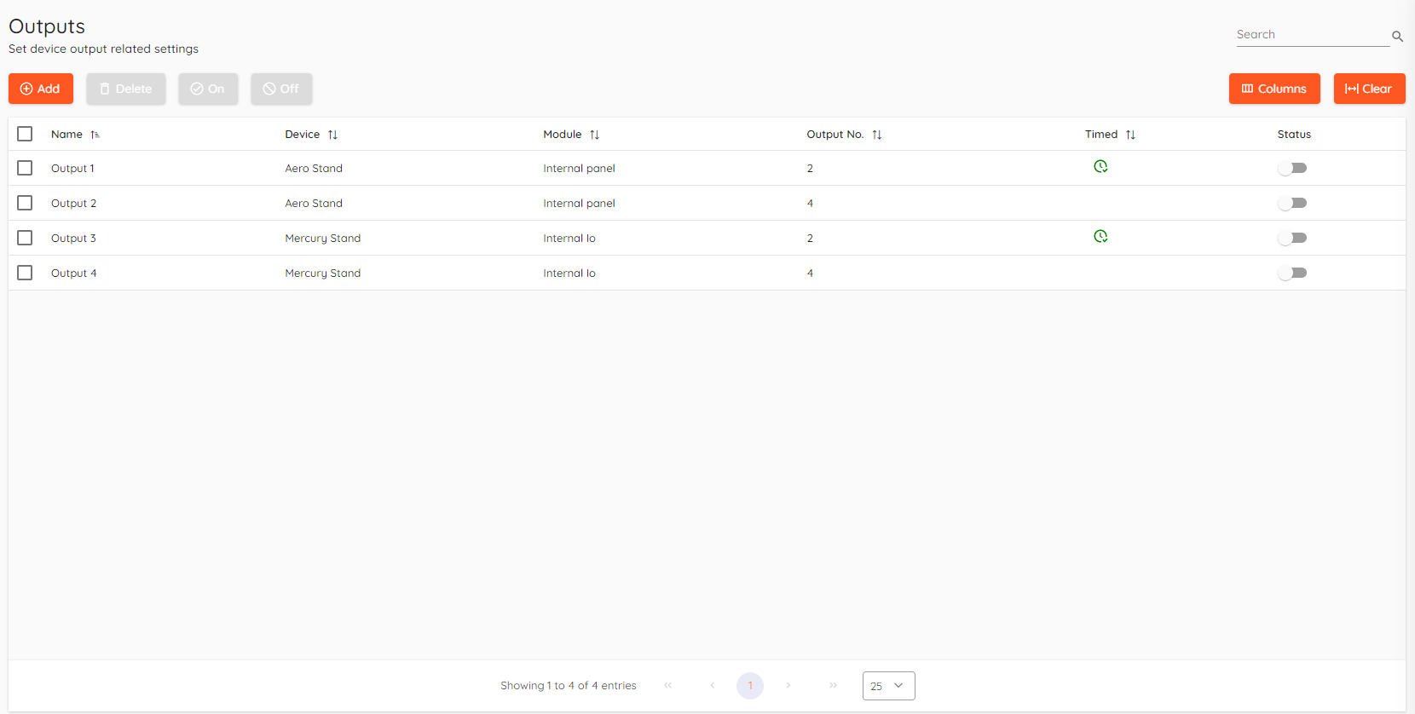Viewport: 1415px width, 714px height.
Task: Click the Output No. column header label
Action: point(835,135)
